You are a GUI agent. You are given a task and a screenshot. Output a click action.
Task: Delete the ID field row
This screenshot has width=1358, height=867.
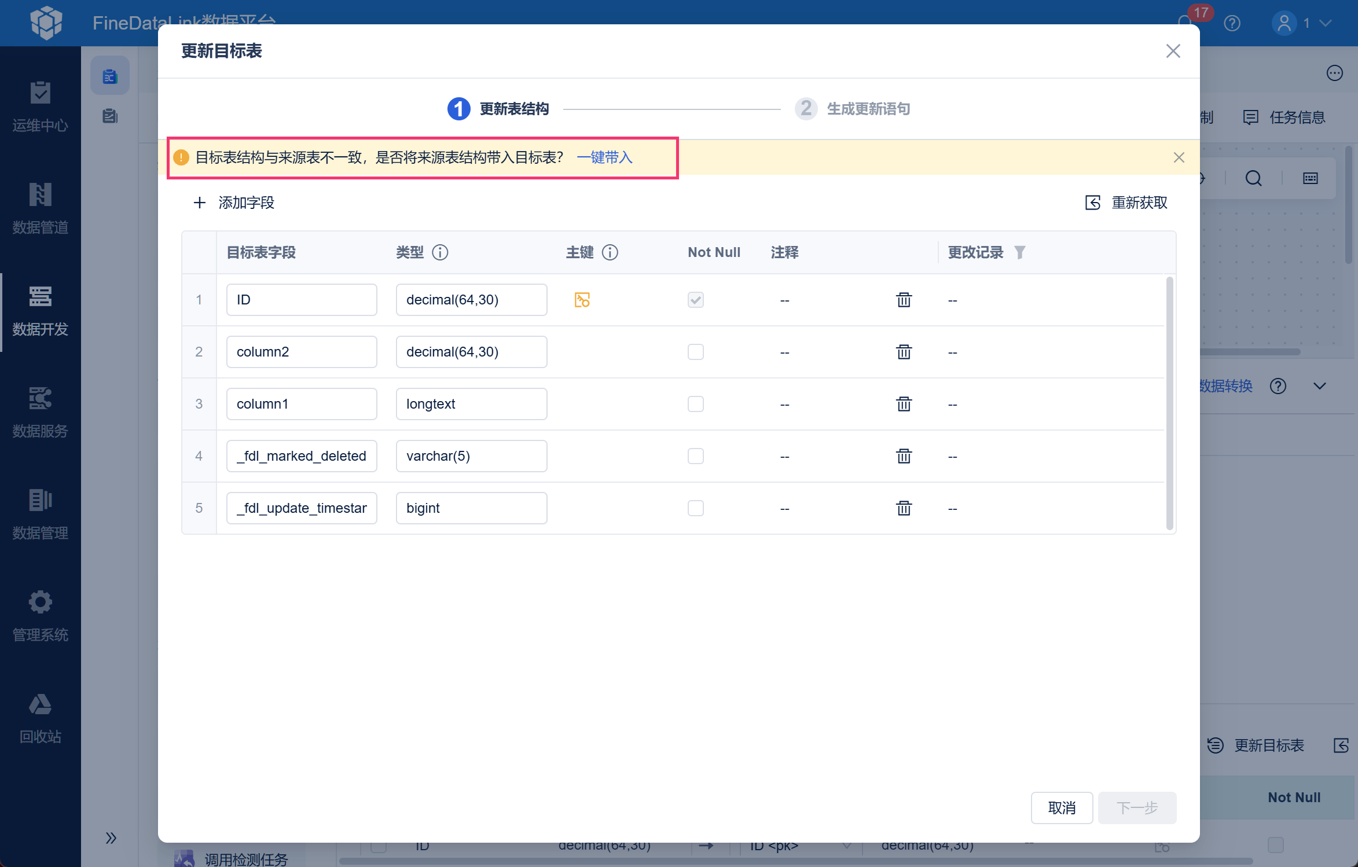point(904,300)
